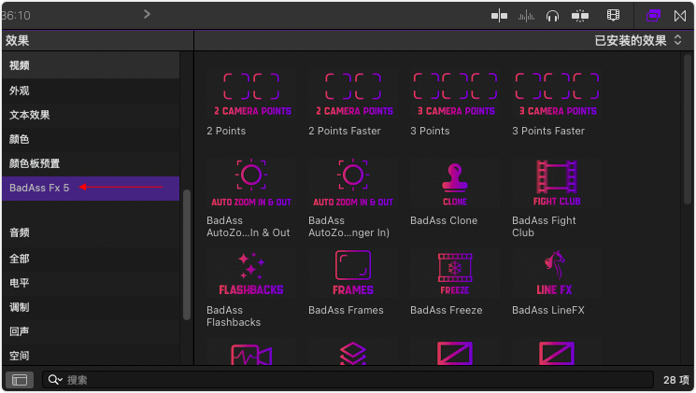Screen dimensions: 696x393
Task: Select the camera waveform effect icon
Action: coord(251,353)
